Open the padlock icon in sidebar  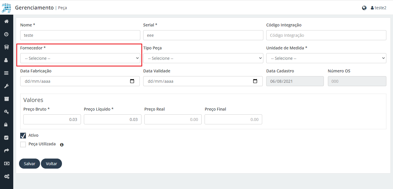click(x=6, y=125)
